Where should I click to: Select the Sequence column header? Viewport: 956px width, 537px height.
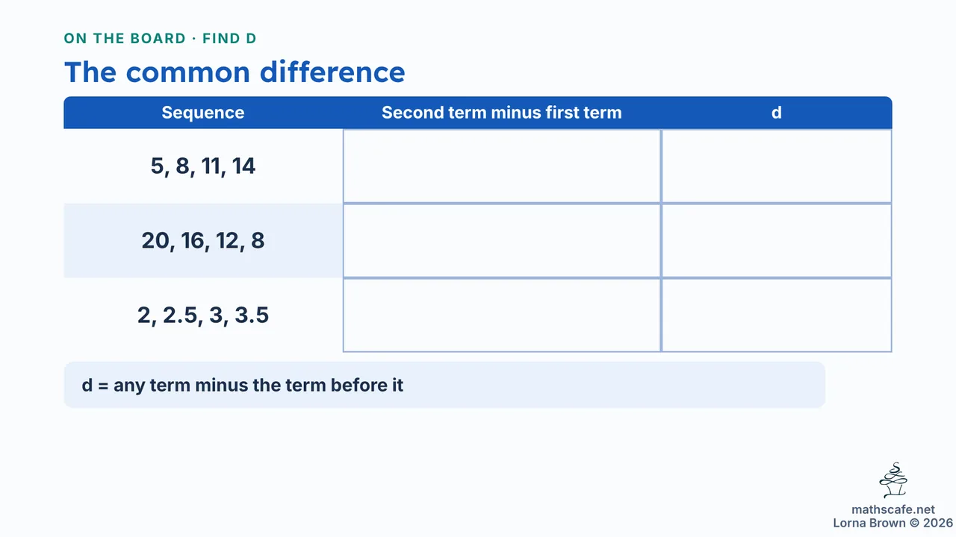tap(203, 113)
